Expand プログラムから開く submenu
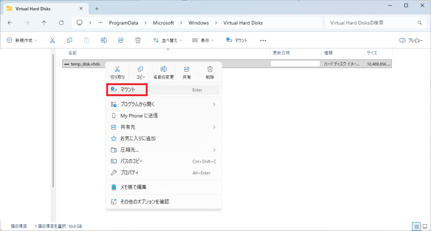Viewport: 431px width, 231px height. click(163, 104)
